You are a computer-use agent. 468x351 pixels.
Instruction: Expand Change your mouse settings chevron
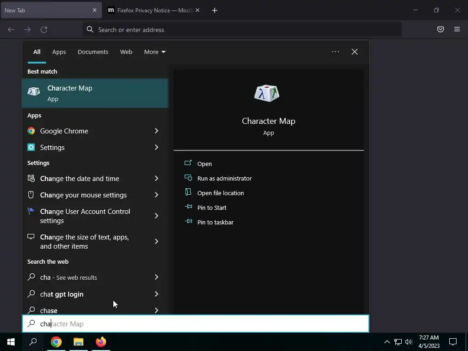click(156, 195)
